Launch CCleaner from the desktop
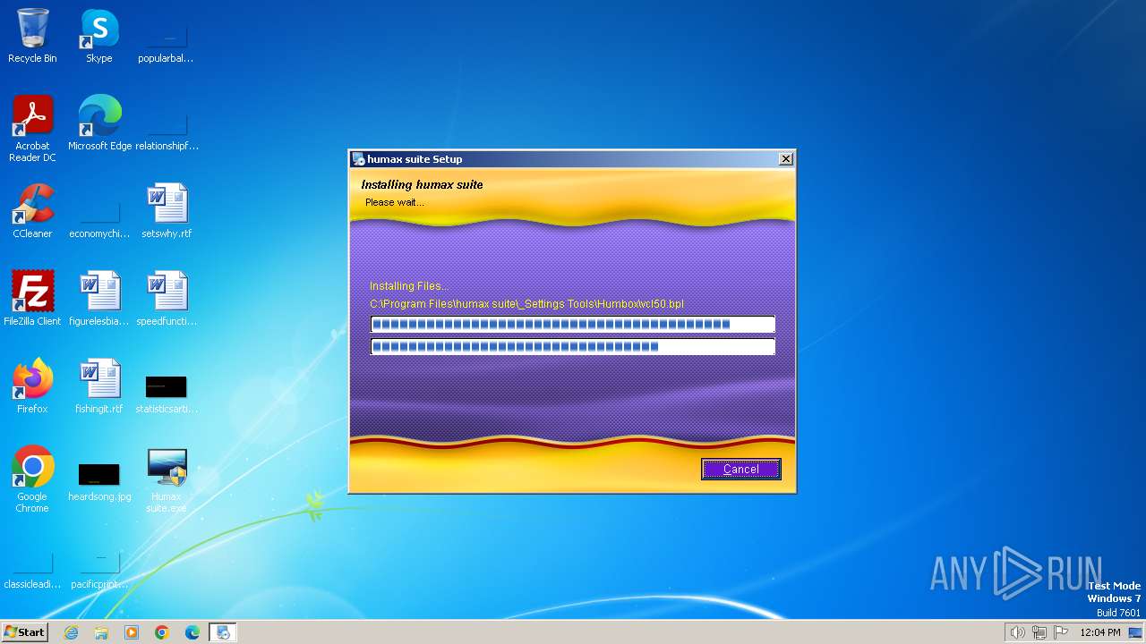 tap(32, 211)
